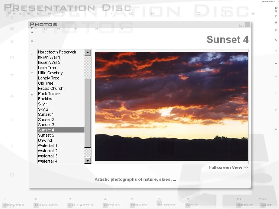Viewport: 279px width, 209px height.
Task: Open the Photos section in bottom navigation
Action: [166, 205]
